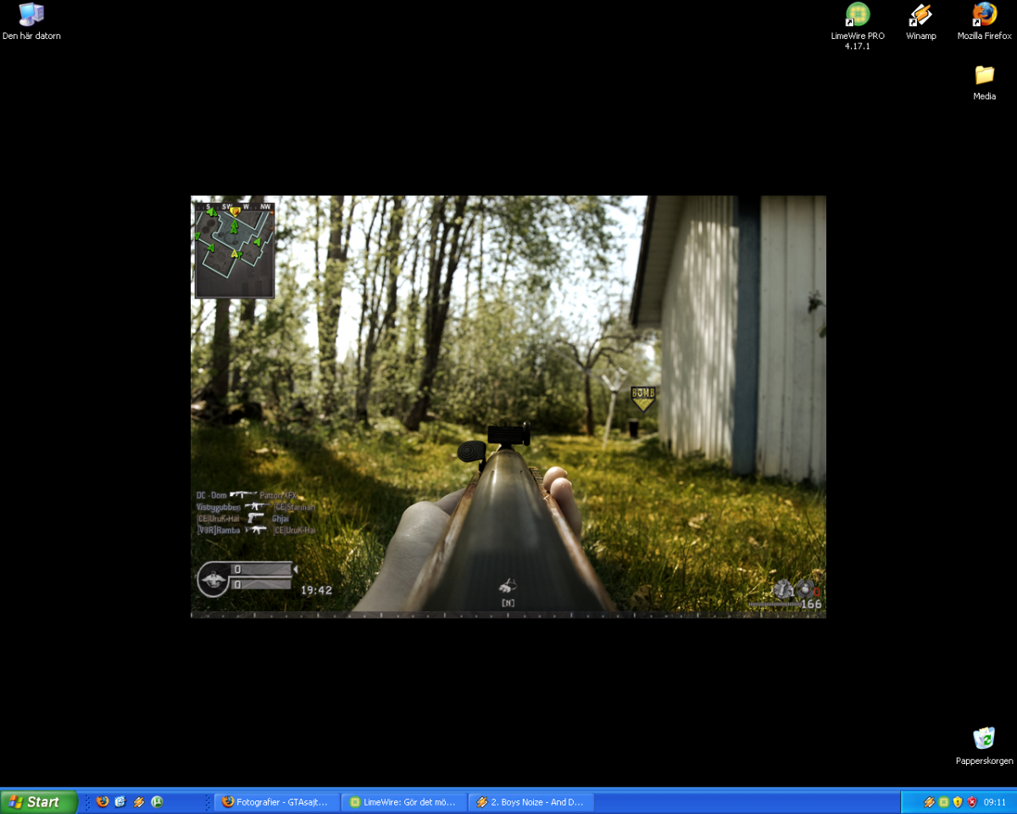Select the Papperskorgen recycle bin icon
The height and width of the screenshot is (814, 1017).
(984, 746)
